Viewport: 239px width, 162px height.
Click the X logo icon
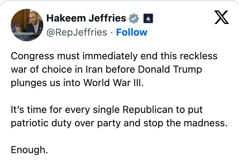[222, 17]
